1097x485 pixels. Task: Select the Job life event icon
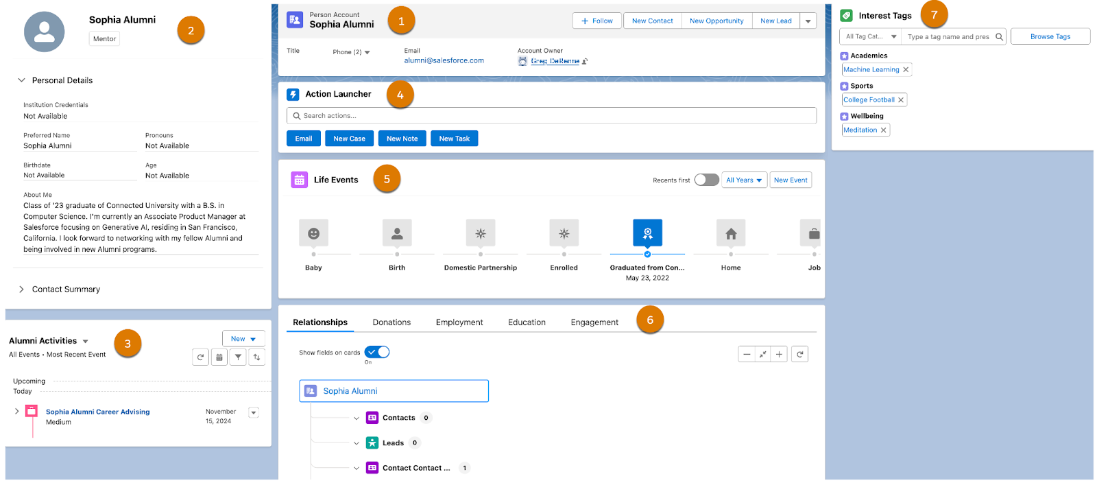[811, 233]
